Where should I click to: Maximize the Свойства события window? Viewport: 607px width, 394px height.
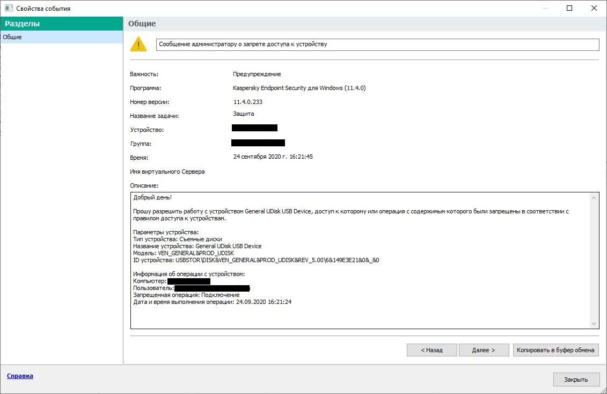click(x=569, y=8)
